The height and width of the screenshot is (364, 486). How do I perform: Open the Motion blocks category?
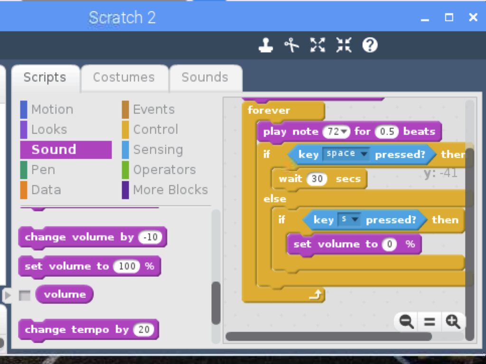point(47,109)
